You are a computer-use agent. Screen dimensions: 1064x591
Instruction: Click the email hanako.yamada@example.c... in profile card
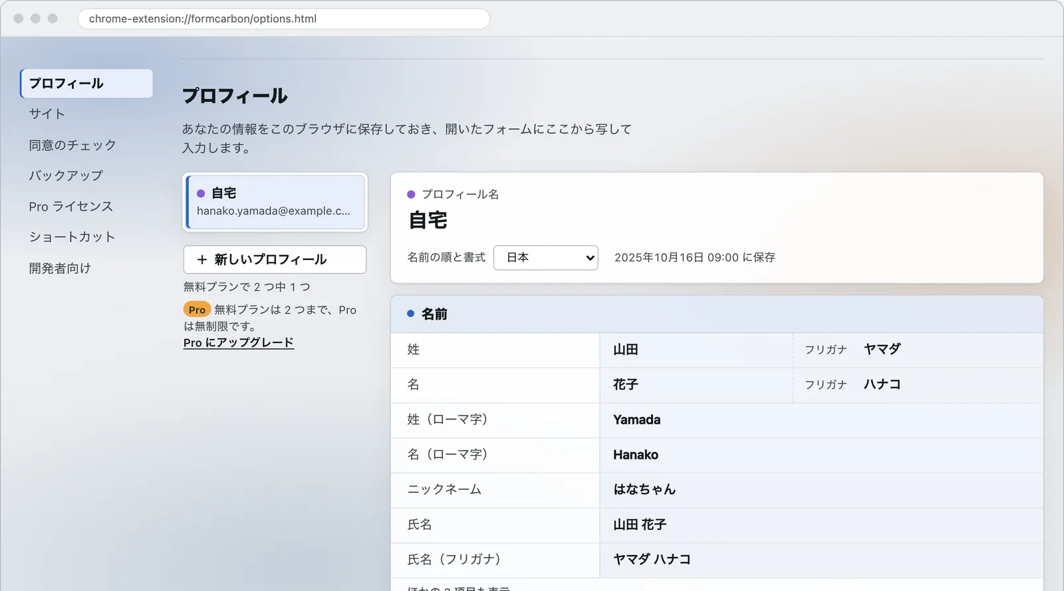tap(273, 211)
